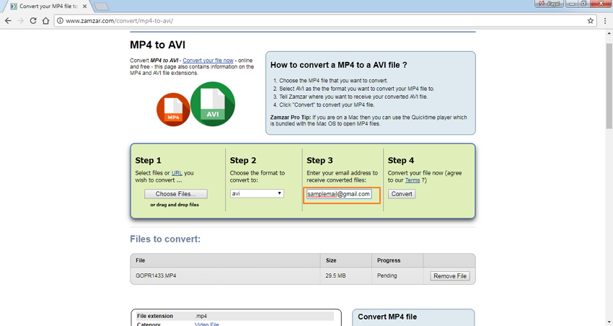Open the Chrome three-dot menu
The height and width of the screenshot is (326, 613).
pos(604,21)
